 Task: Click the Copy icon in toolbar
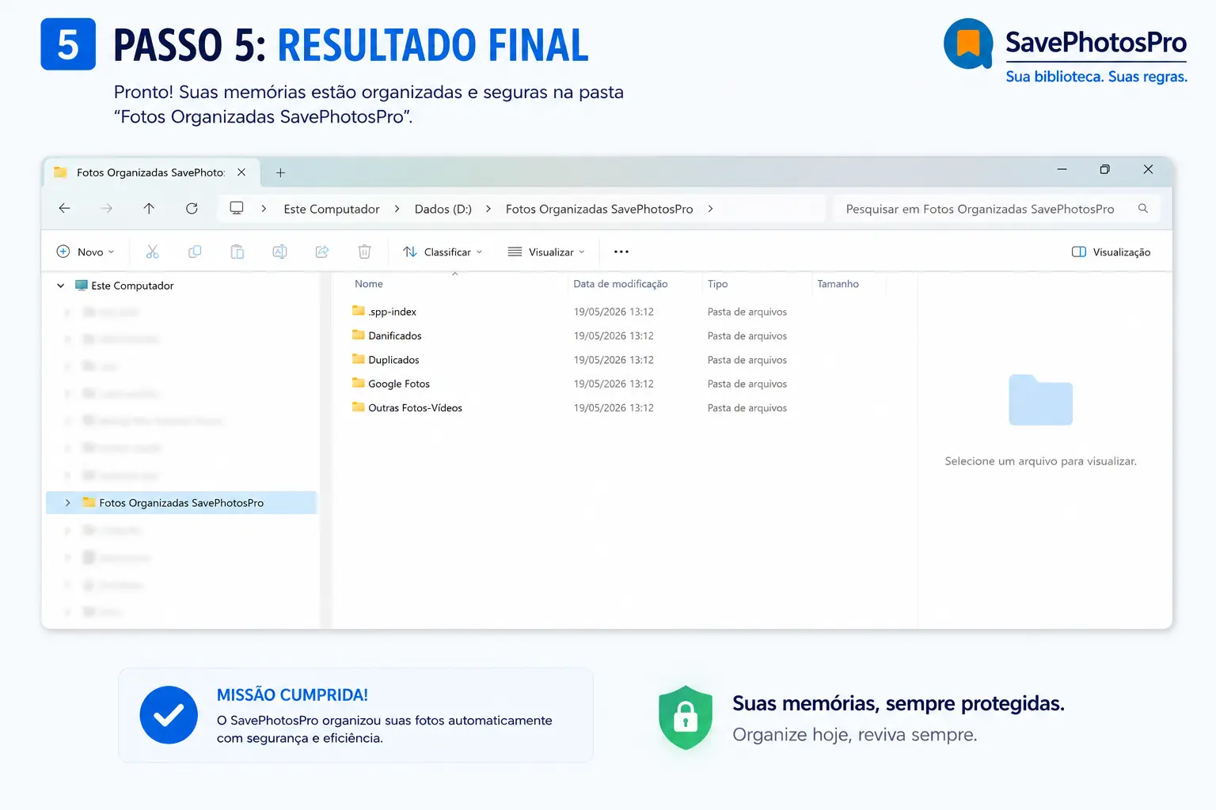[x=195, y=252]
